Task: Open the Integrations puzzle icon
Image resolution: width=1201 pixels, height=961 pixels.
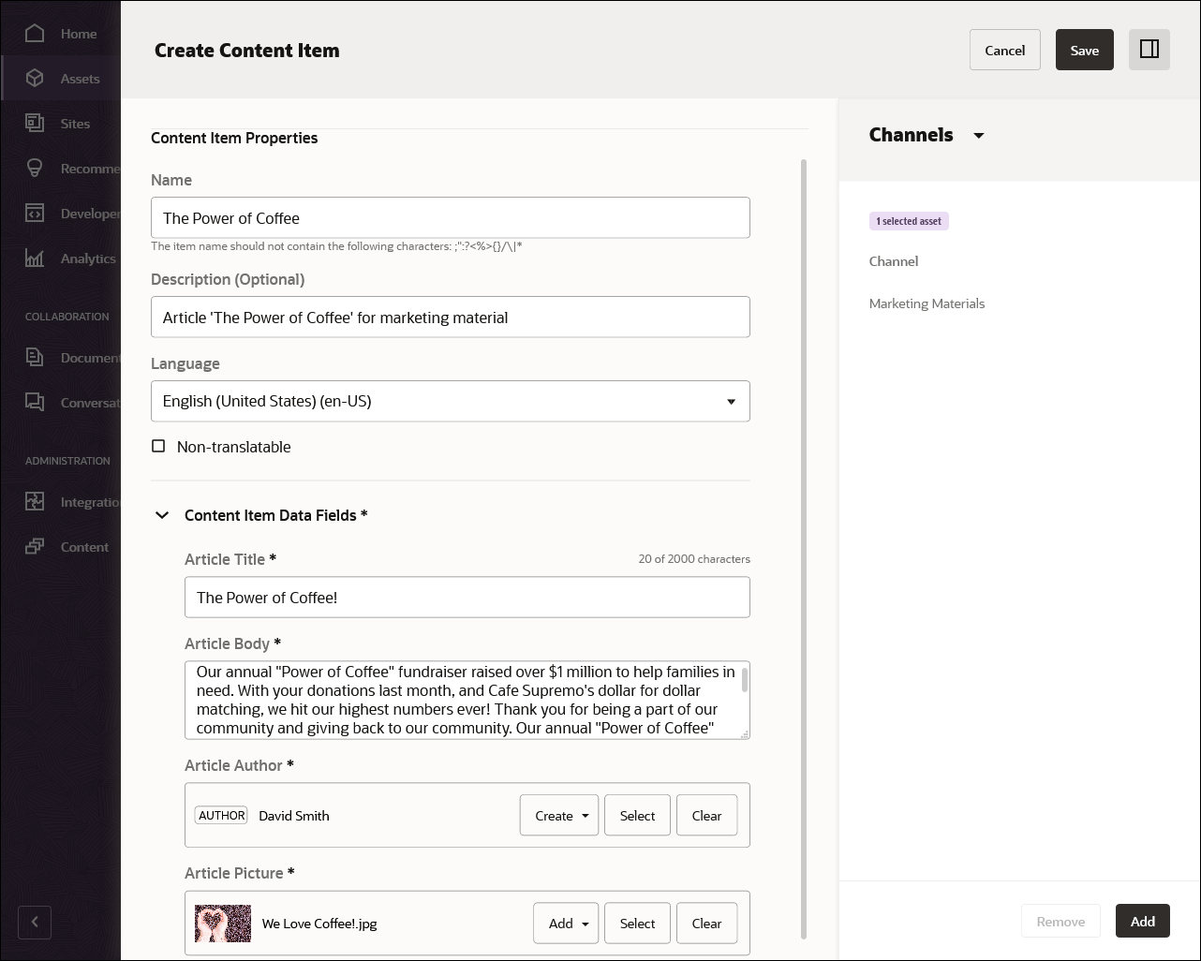Action: tap(35, 502)
